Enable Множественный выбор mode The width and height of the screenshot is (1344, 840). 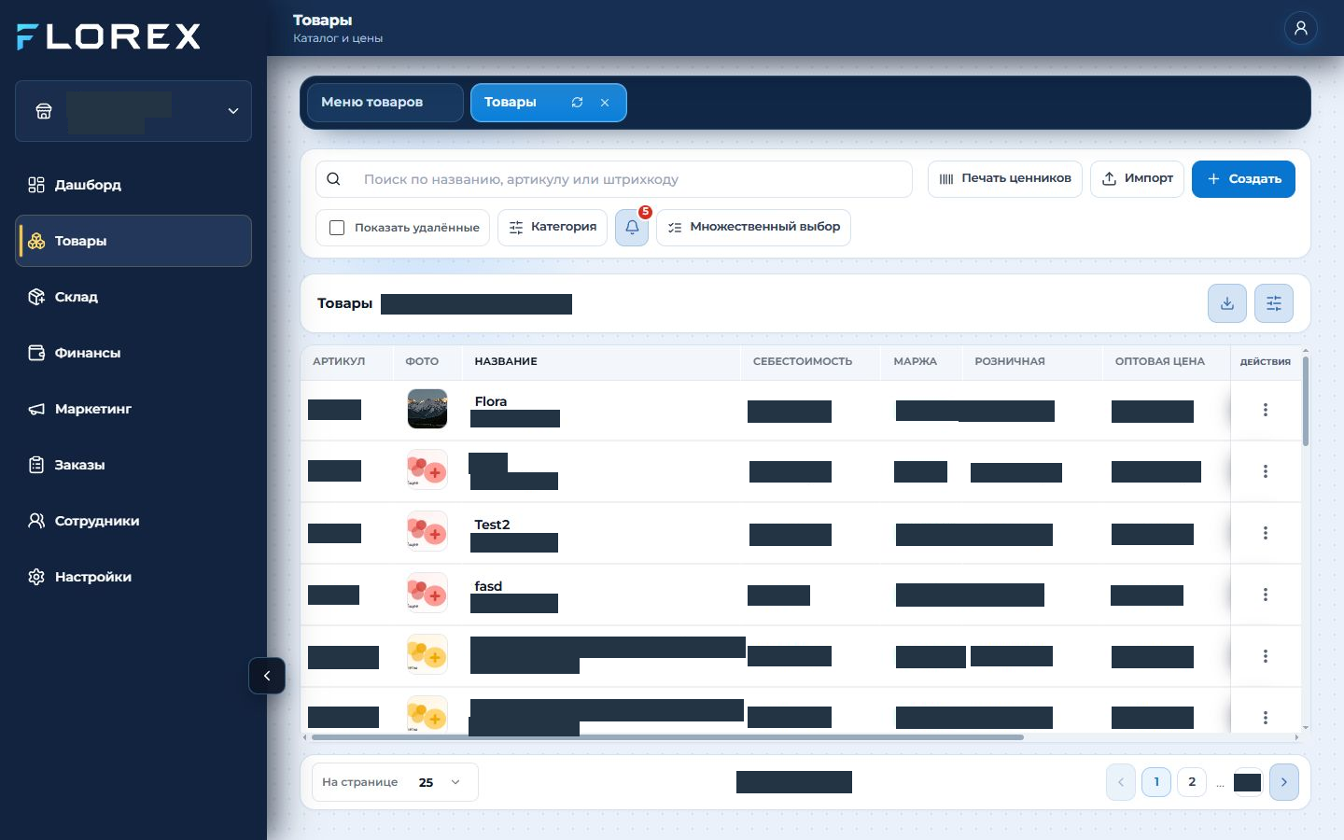(753, 228)
